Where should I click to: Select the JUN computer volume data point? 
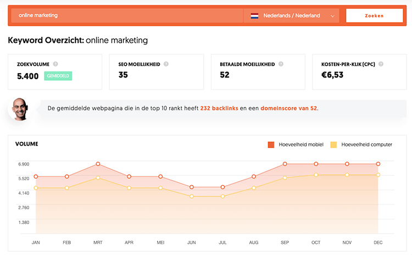pos(191,196)
